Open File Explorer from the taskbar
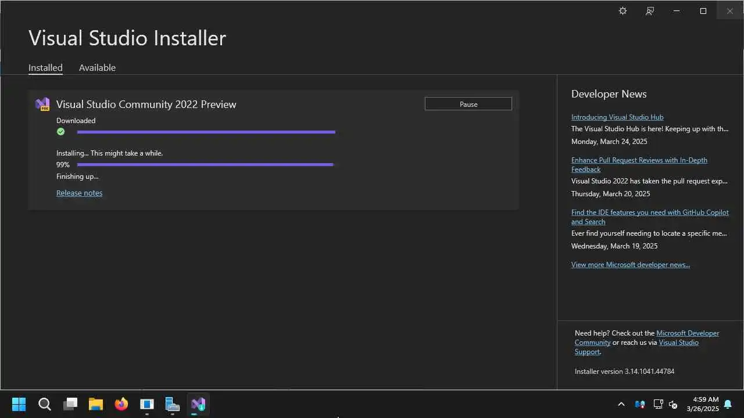Viewport: 744px width, 418px height. [x=96, y=404]
